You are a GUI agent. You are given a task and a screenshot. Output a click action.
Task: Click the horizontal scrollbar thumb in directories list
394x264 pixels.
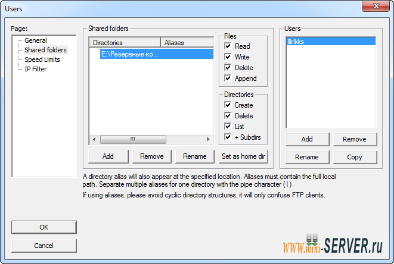click(x=133, y=139)
